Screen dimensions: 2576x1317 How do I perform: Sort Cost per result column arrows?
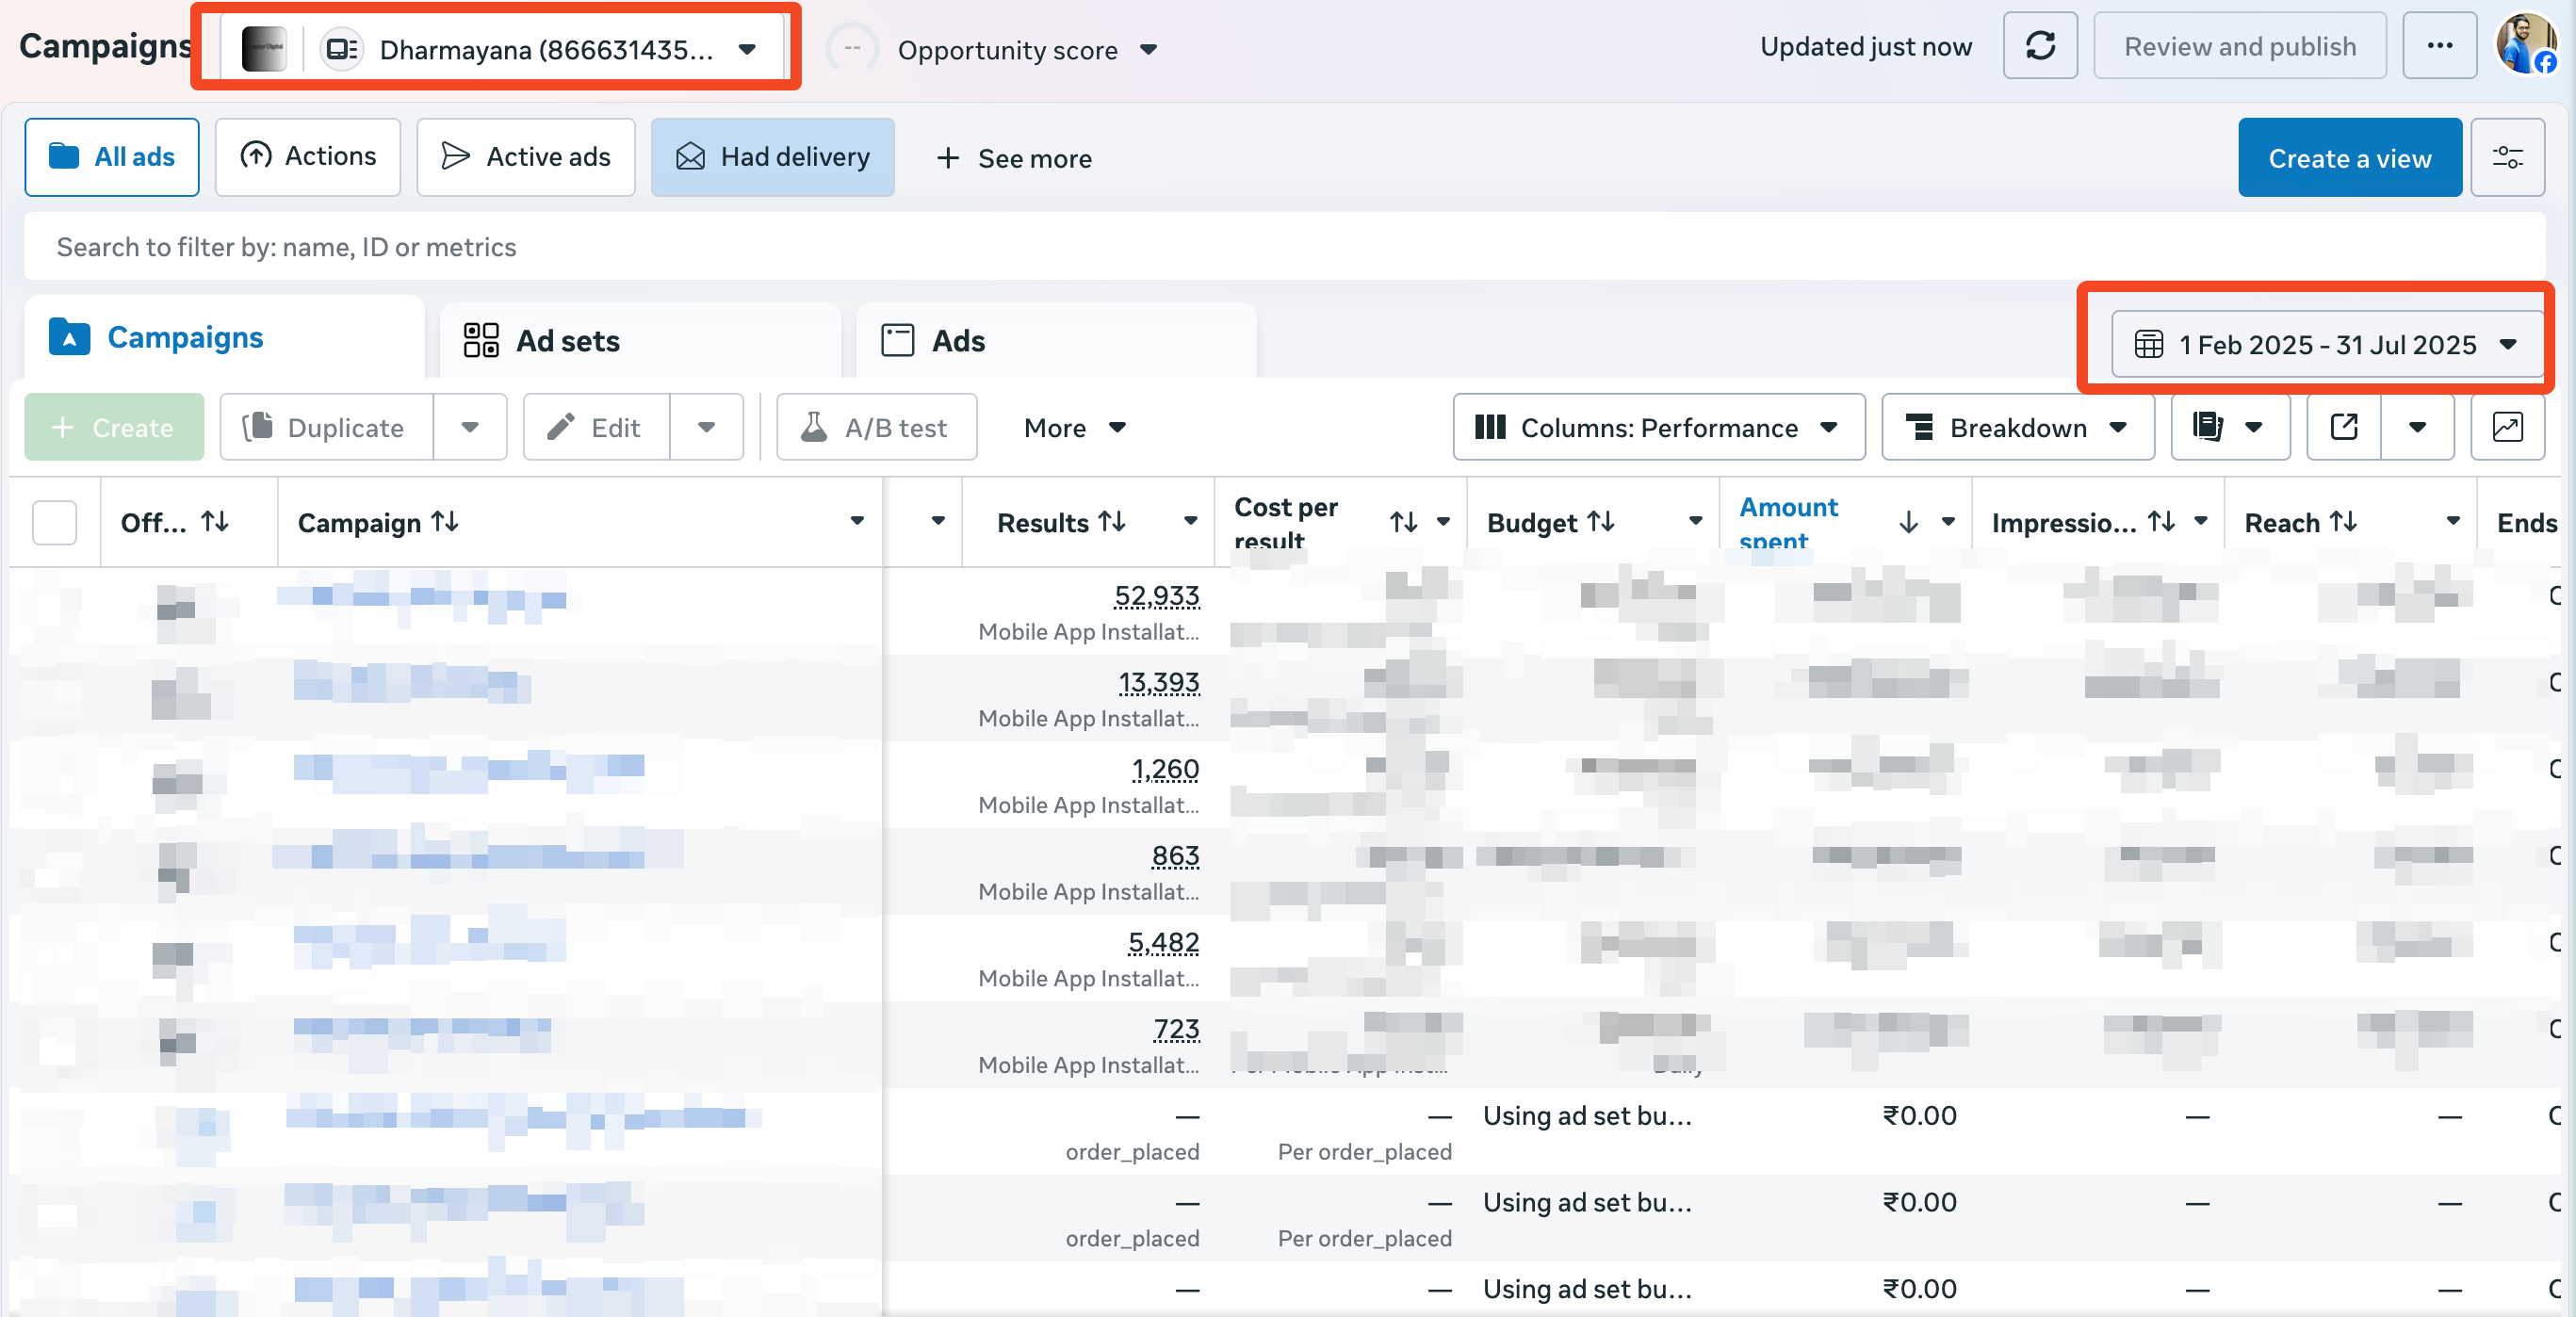1403,522
